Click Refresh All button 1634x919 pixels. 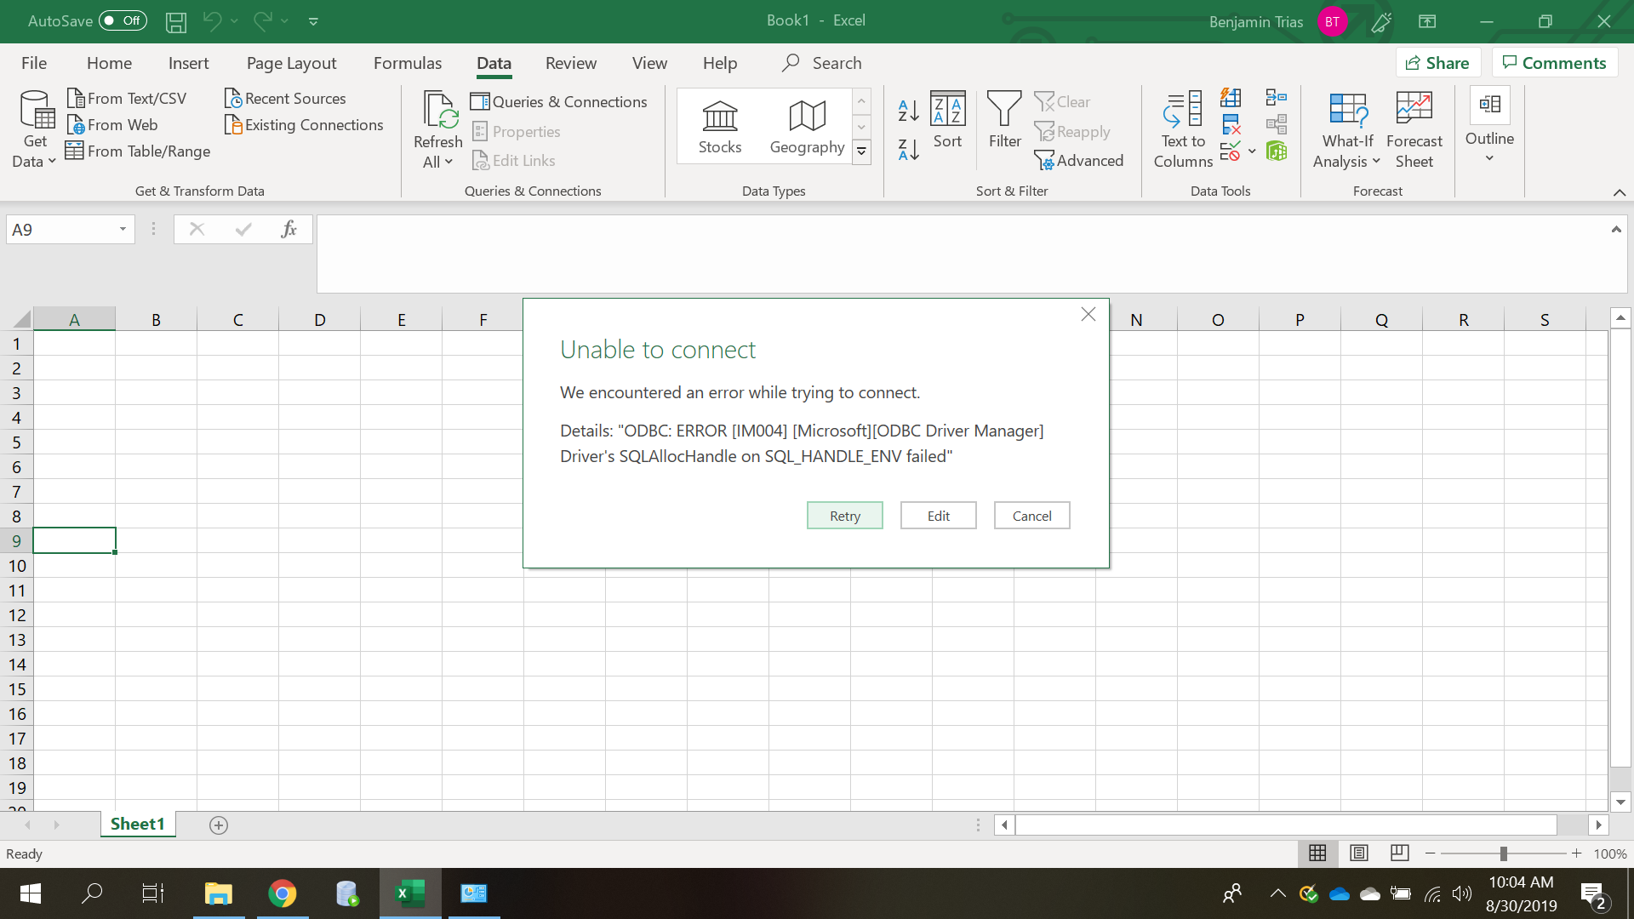pos(437,130)
